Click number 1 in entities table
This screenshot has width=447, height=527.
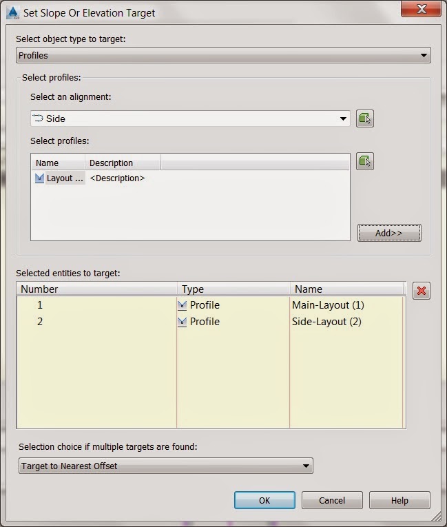[x=40, y=305]
